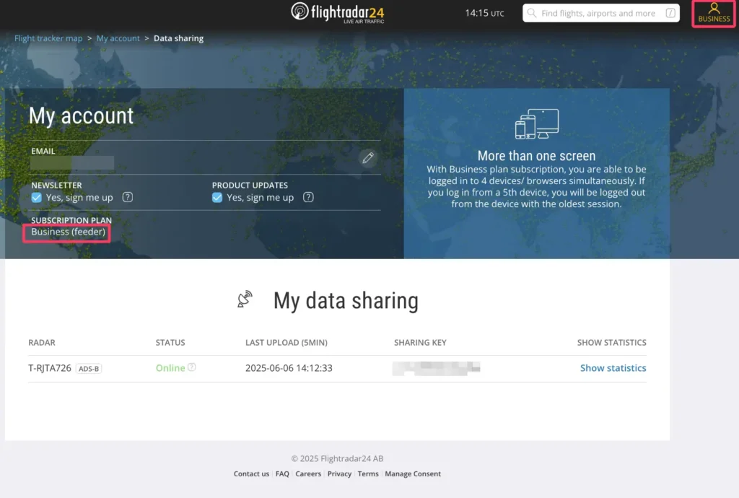Image resolution: width=739 pixels, height=498 pixels.
Task: Open My account breadcrumb link
Action: [x=118, y=38]
